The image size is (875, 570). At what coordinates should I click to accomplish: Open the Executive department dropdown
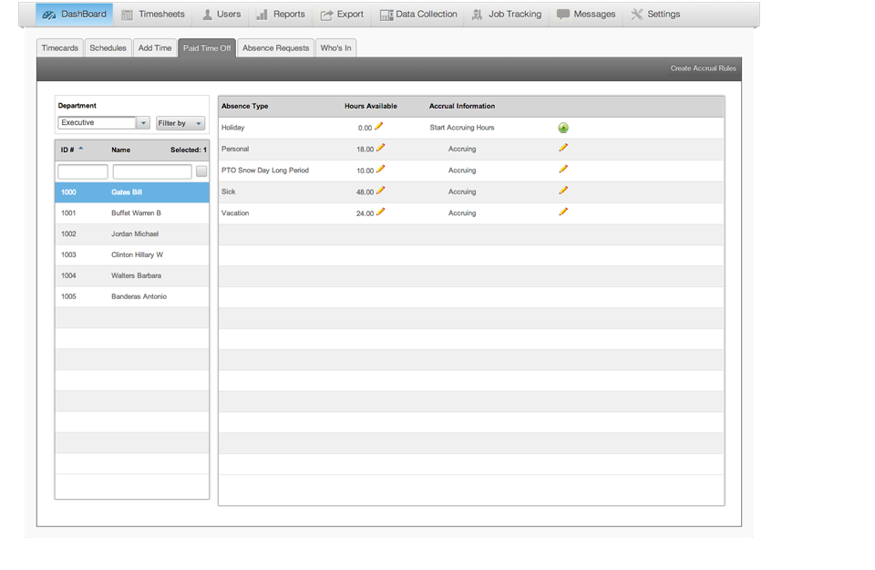pos(143,123)
